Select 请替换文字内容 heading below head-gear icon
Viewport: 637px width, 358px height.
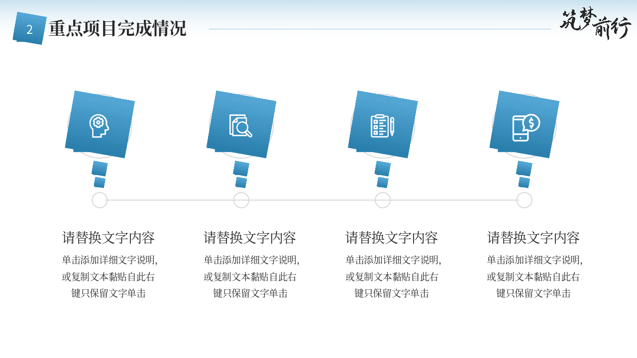pos(108,238)
